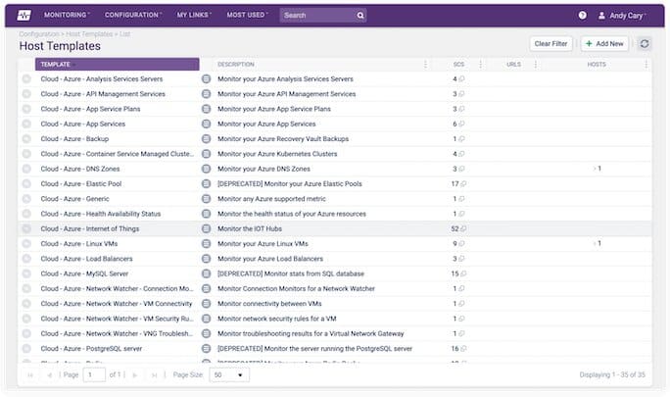The image size is (670, 397).
Task: Click the page number input field
Action: click(94, 374)
